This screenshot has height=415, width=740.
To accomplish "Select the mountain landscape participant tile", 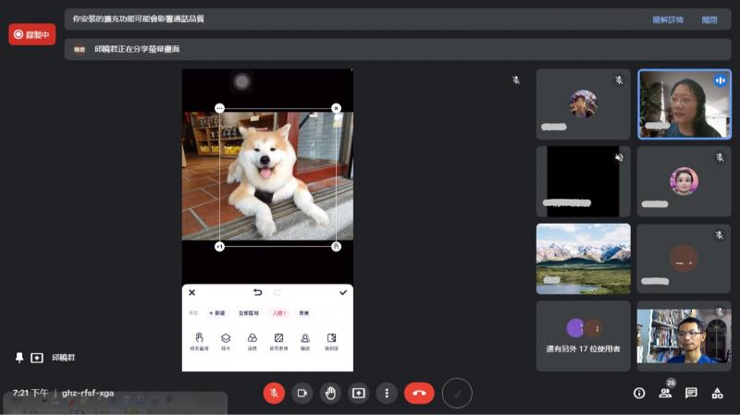I will coord(583,258).
